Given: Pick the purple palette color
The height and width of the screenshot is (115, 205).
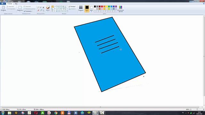Looking at the screenshot, I should (x=116, y=6).
